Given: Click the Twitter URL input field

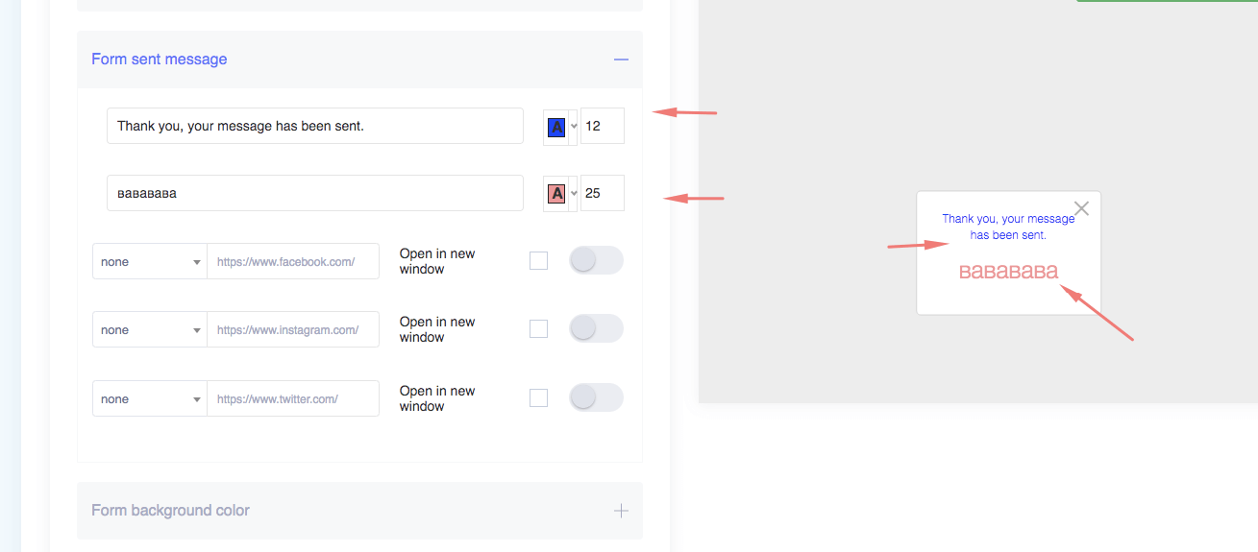Looking at the screenshot, I should coord(292,398).
